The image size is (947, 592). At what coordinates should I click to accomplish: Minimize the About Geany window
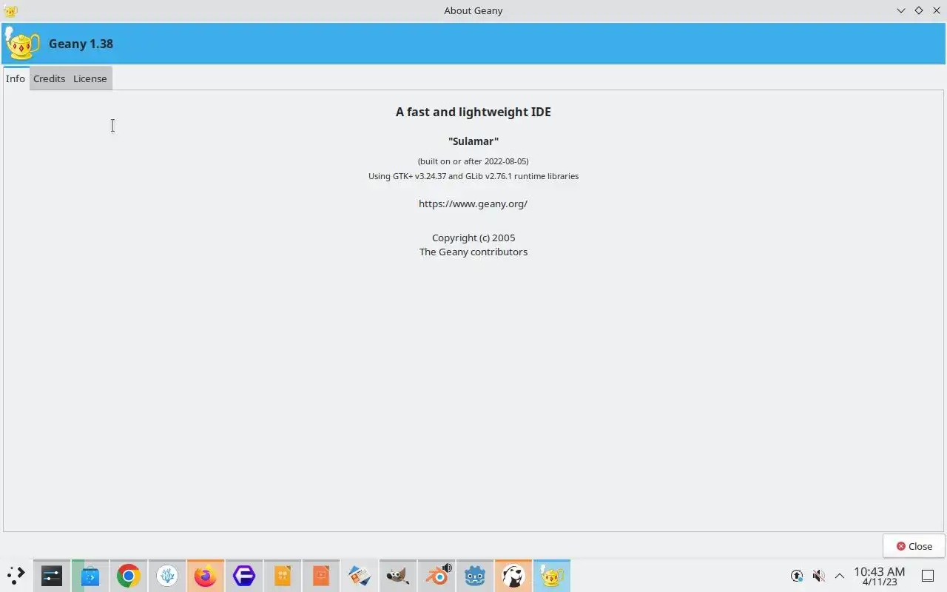[x=900, y=10]
